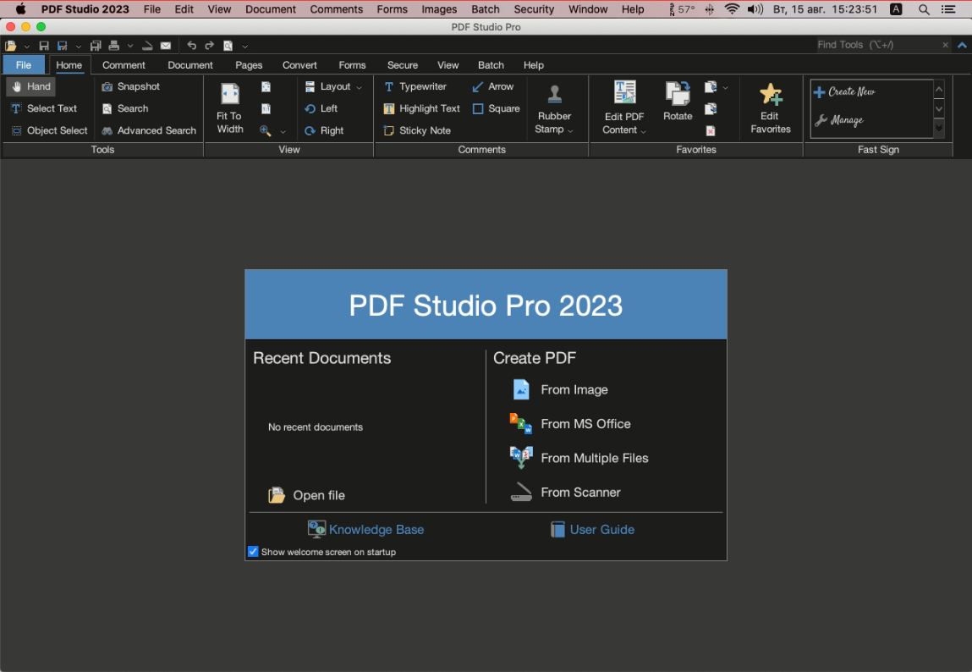Viewport: 972px width, 672px height.
Task: Launch Advanced Search with binoculars icon
Action: point(149,130)
